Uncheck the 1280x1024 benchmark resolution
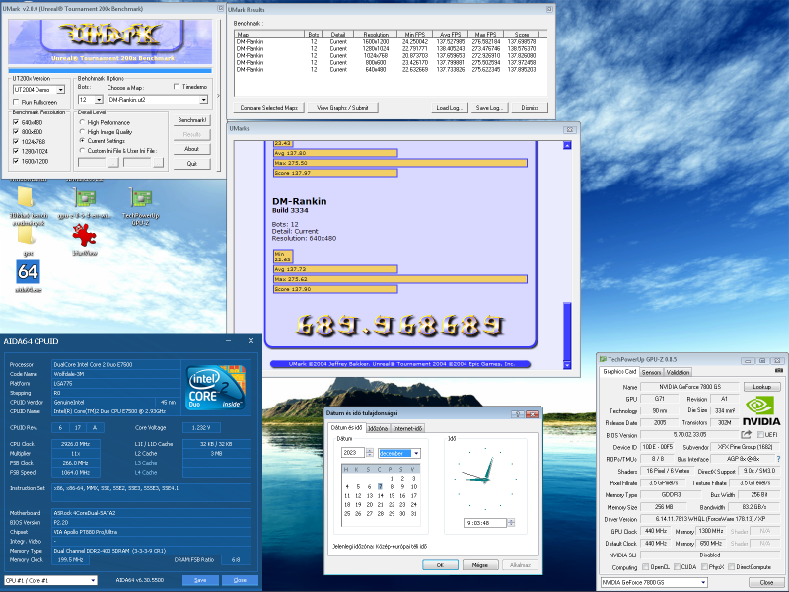 (16, 151)
